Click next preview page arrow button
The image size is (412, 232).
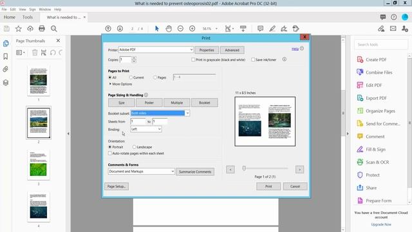click(x=299, y=169)
